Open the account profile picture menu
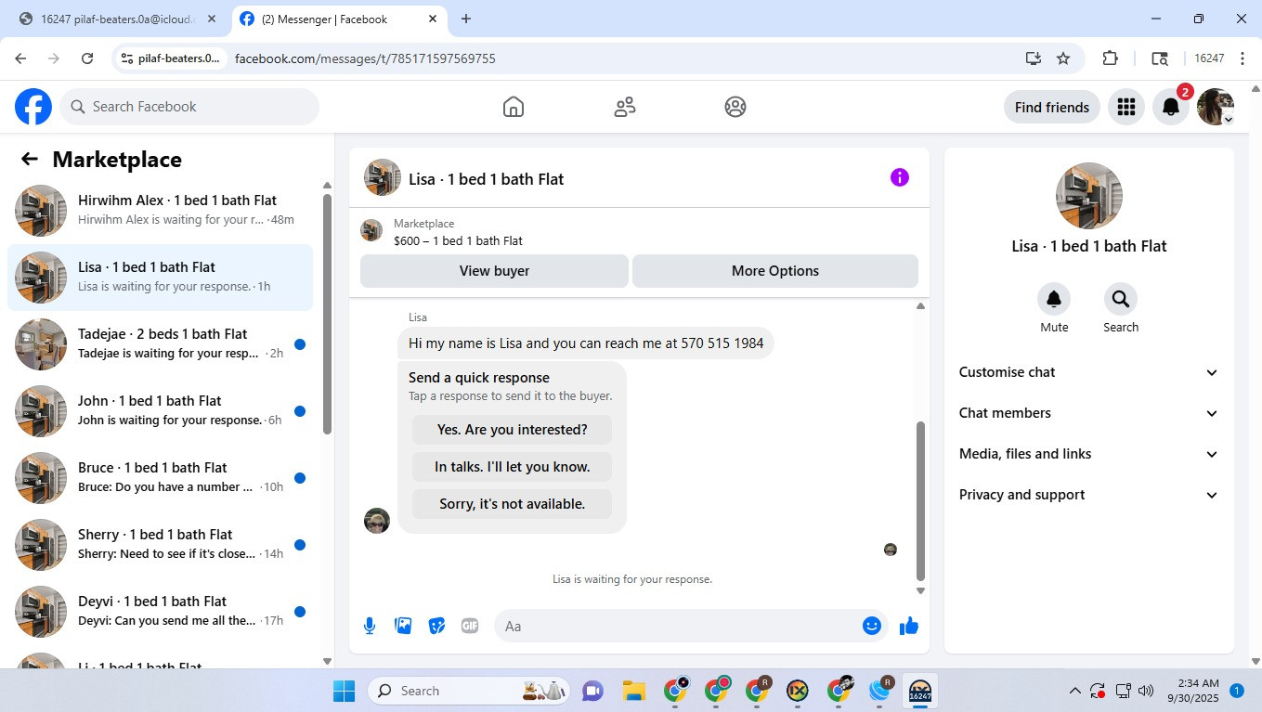 [x=1216, y=107]
